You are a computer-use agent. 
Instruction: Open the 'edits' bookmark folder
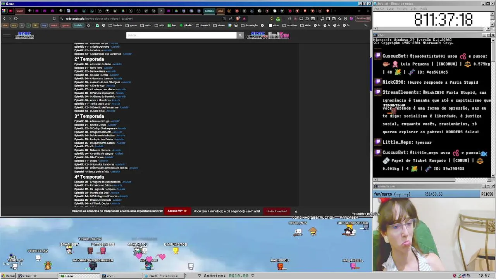click(160, 26)
